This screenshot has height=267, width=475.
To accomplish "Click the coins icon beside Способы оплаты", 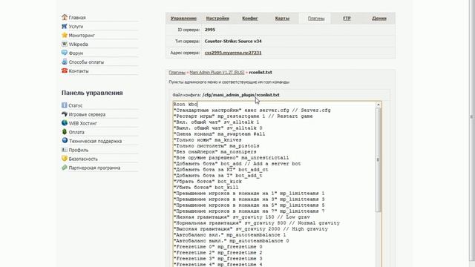I will click(x=65, y=62).
